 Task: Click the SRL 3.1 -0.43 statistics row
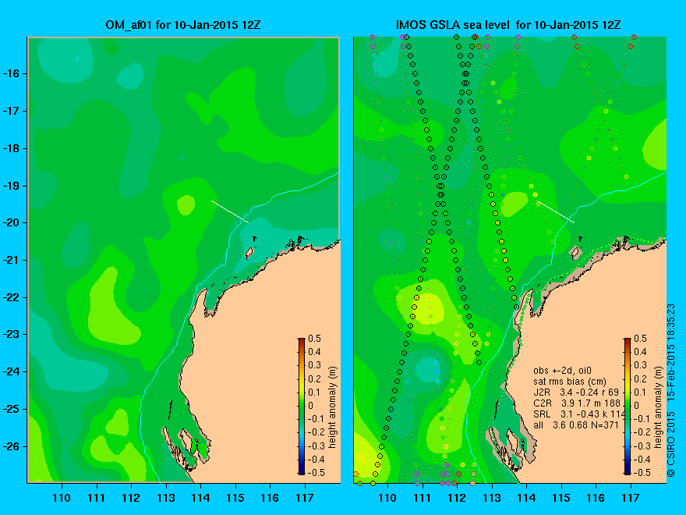point(579,414)
